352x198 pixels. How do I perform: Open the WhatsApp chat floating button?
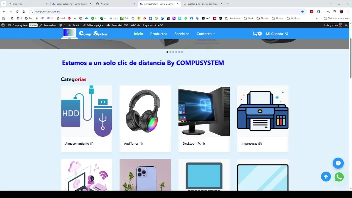pos(339,177)
